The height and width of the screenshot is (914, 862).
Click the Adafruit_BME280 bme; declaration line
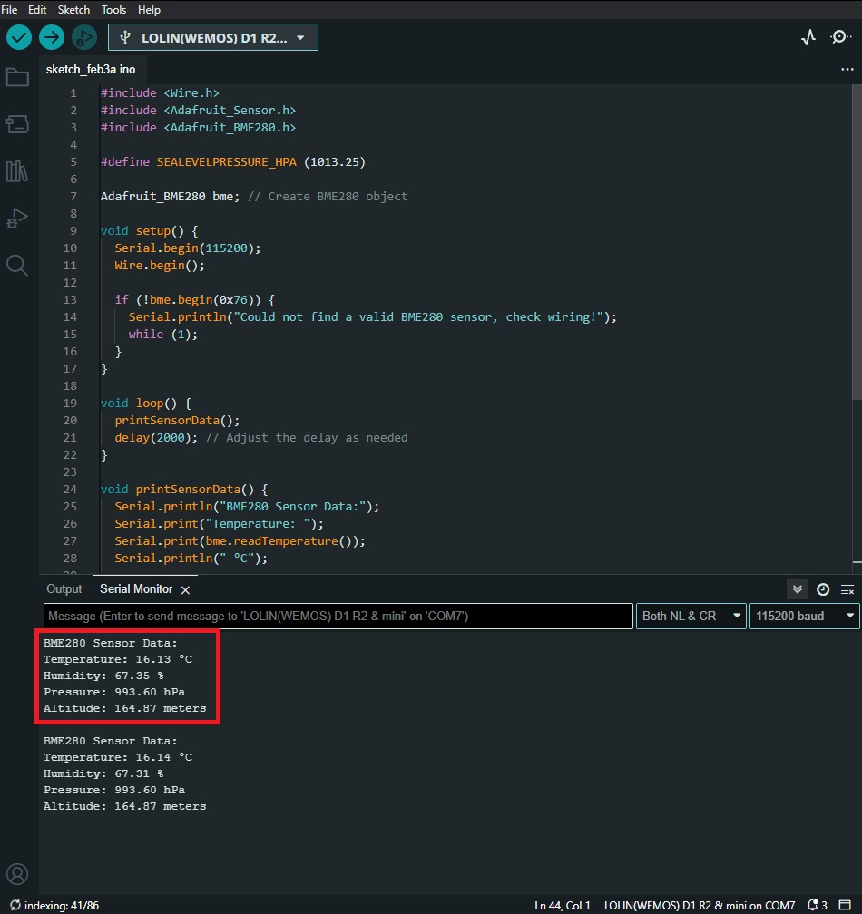click(x=170, y=197)
